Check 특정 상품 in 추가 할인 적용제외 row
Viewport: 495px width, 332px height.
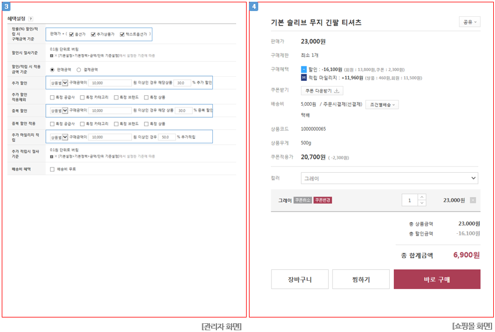(x=146, y=98)
